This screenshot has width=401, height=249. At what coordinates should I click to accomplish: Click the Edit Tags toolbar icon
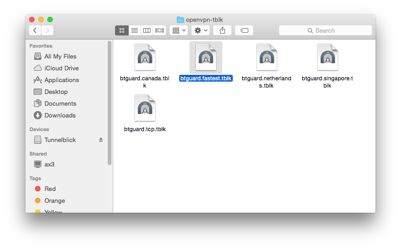click(244, 30)
